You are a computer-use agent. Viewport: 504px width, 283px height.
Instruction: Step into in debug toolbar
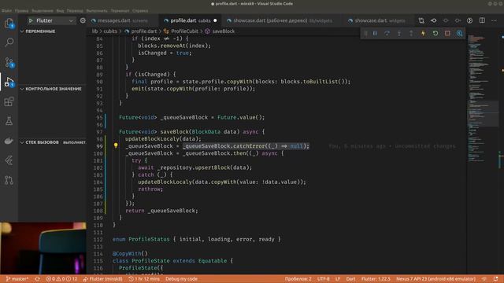[x=399, y=33]
